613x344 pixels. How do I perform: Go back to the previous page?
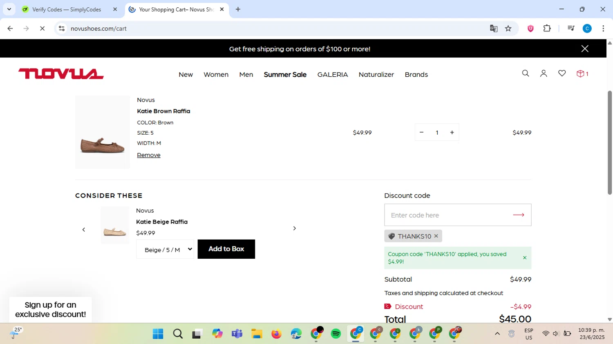10,29
